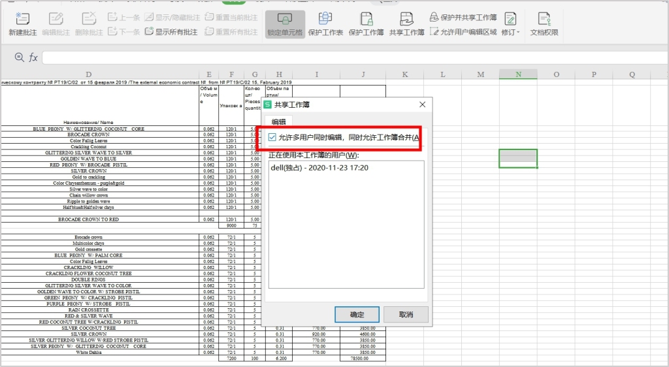Click the New Comment (新建批注) icon
The width and height of the screenshot is (669, 367).
pos(23,19)
